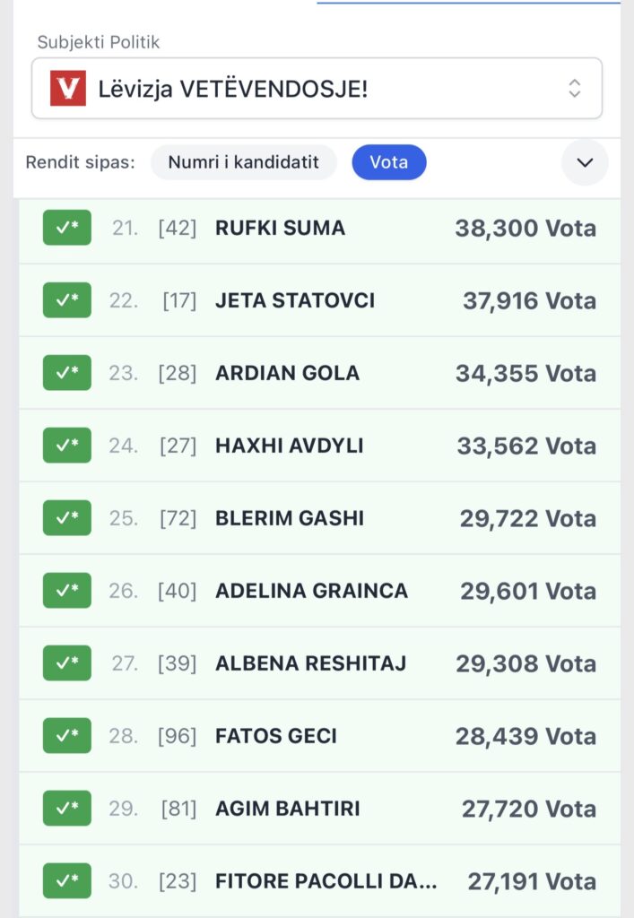Click green check badge beside Adelina Grainca
Screen dimensions: 634x918
click(67, 591)
